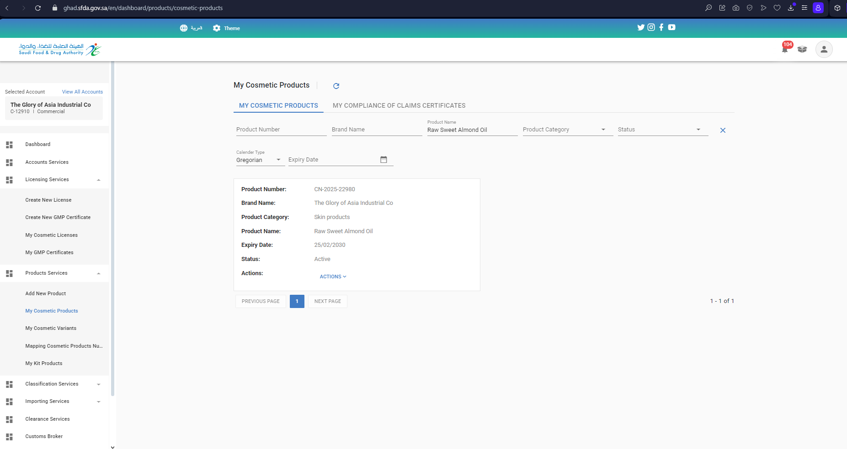This screenshot has width=847, height=449.
Task: Open the SFDA Instagram page
Action: 651,27
